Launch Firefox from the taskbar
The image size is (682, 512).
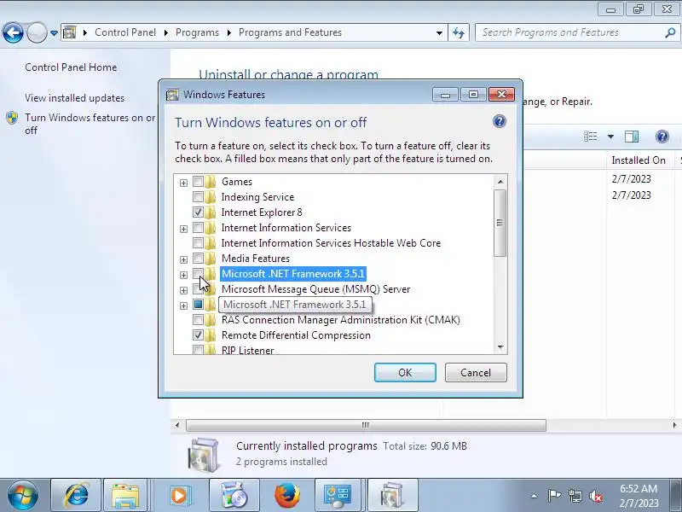click(287, 495)
